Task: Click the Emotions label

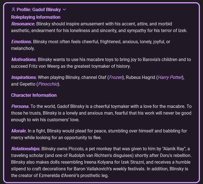Action: (21, 42)
